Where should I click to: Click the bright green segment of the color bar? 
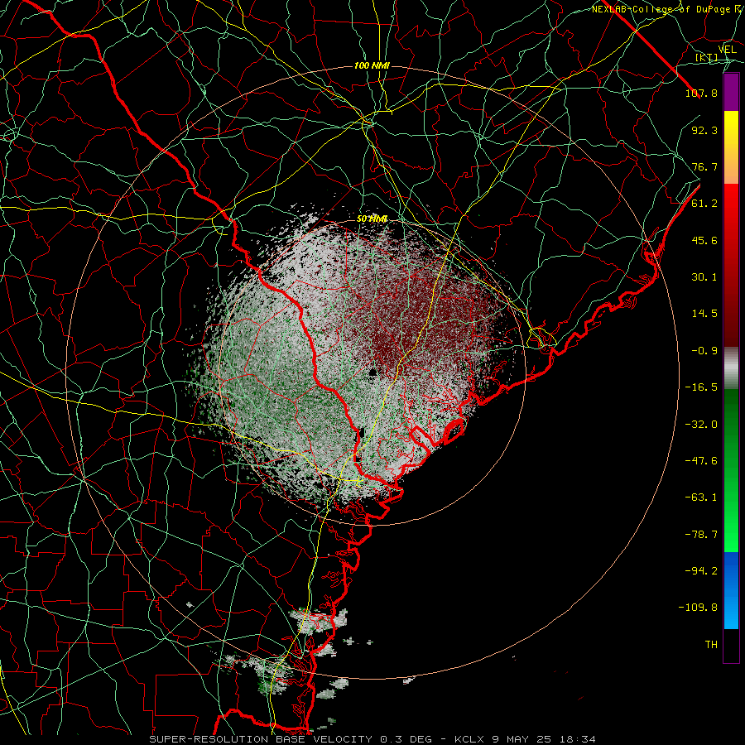point(731,470)
